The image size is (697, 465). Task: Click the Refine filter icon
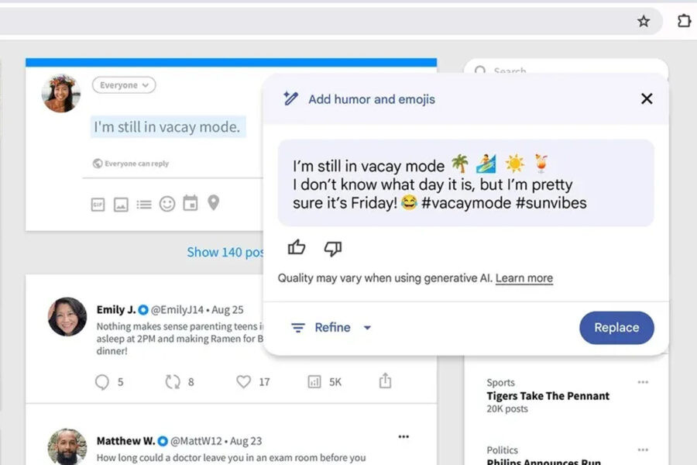[x=298, y=328]
